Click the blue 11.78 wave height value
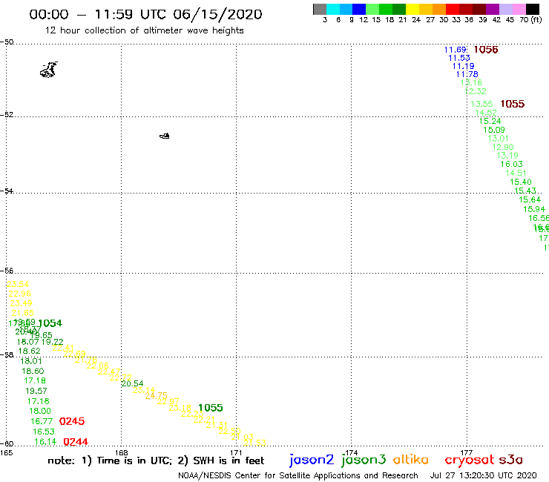Screen dimensions: 549x482 [x=467, y=74]
